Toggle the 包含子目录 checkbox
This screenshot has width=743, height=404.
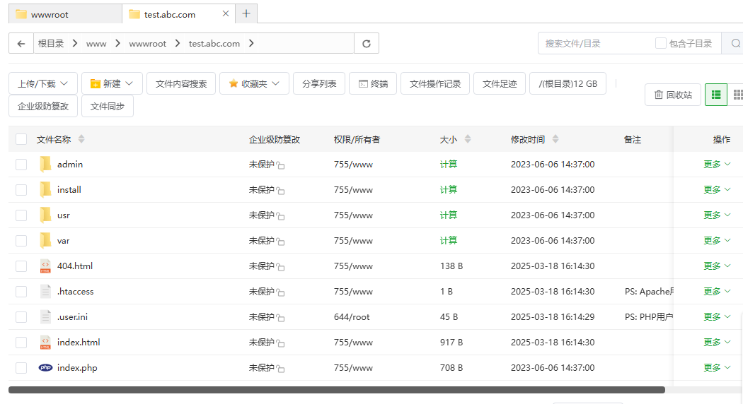661,43
